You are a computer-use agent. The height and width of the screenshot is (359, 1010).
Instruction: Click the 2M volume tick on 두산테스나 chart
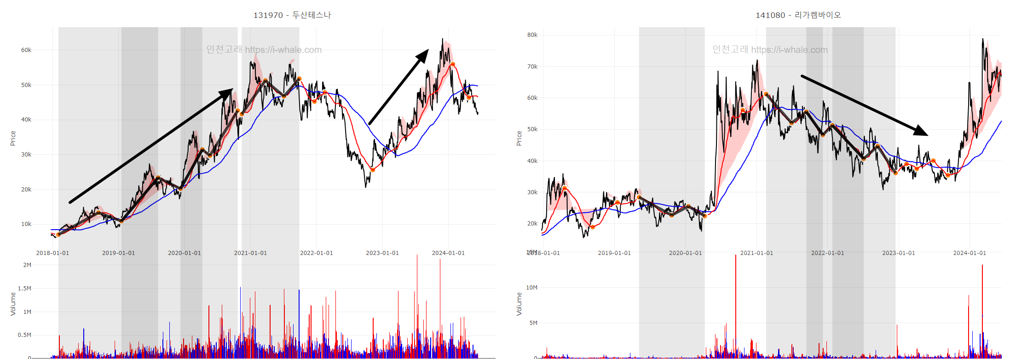click(27, 265)
